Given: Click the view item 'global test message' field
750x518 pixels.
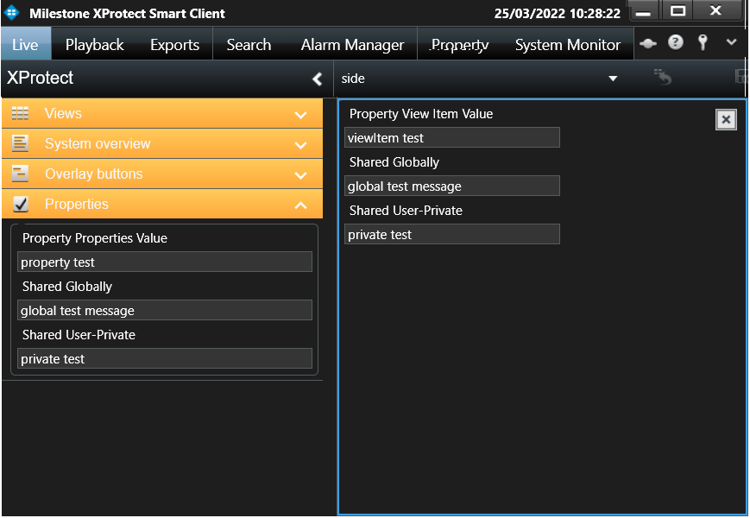Looking at the screenshot, I should 452,186.
